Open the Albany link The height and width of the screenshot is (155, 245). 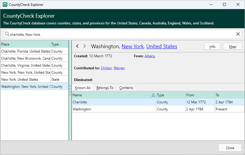150,56
